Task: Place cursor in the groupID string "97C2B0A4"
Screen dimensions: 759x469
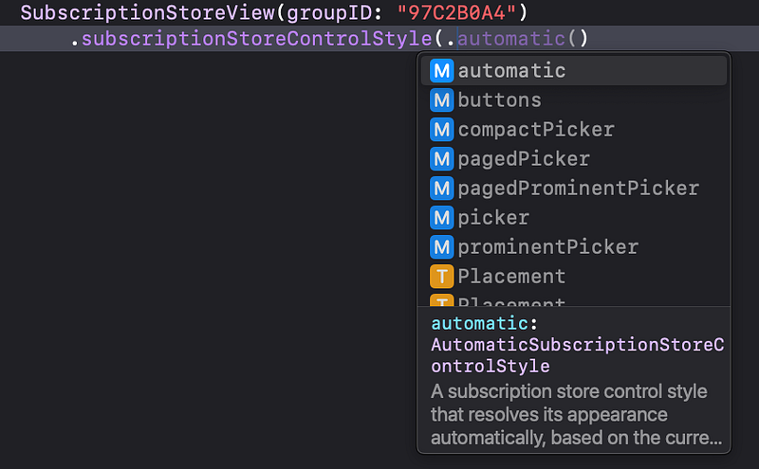Action: tap(456, 12)
